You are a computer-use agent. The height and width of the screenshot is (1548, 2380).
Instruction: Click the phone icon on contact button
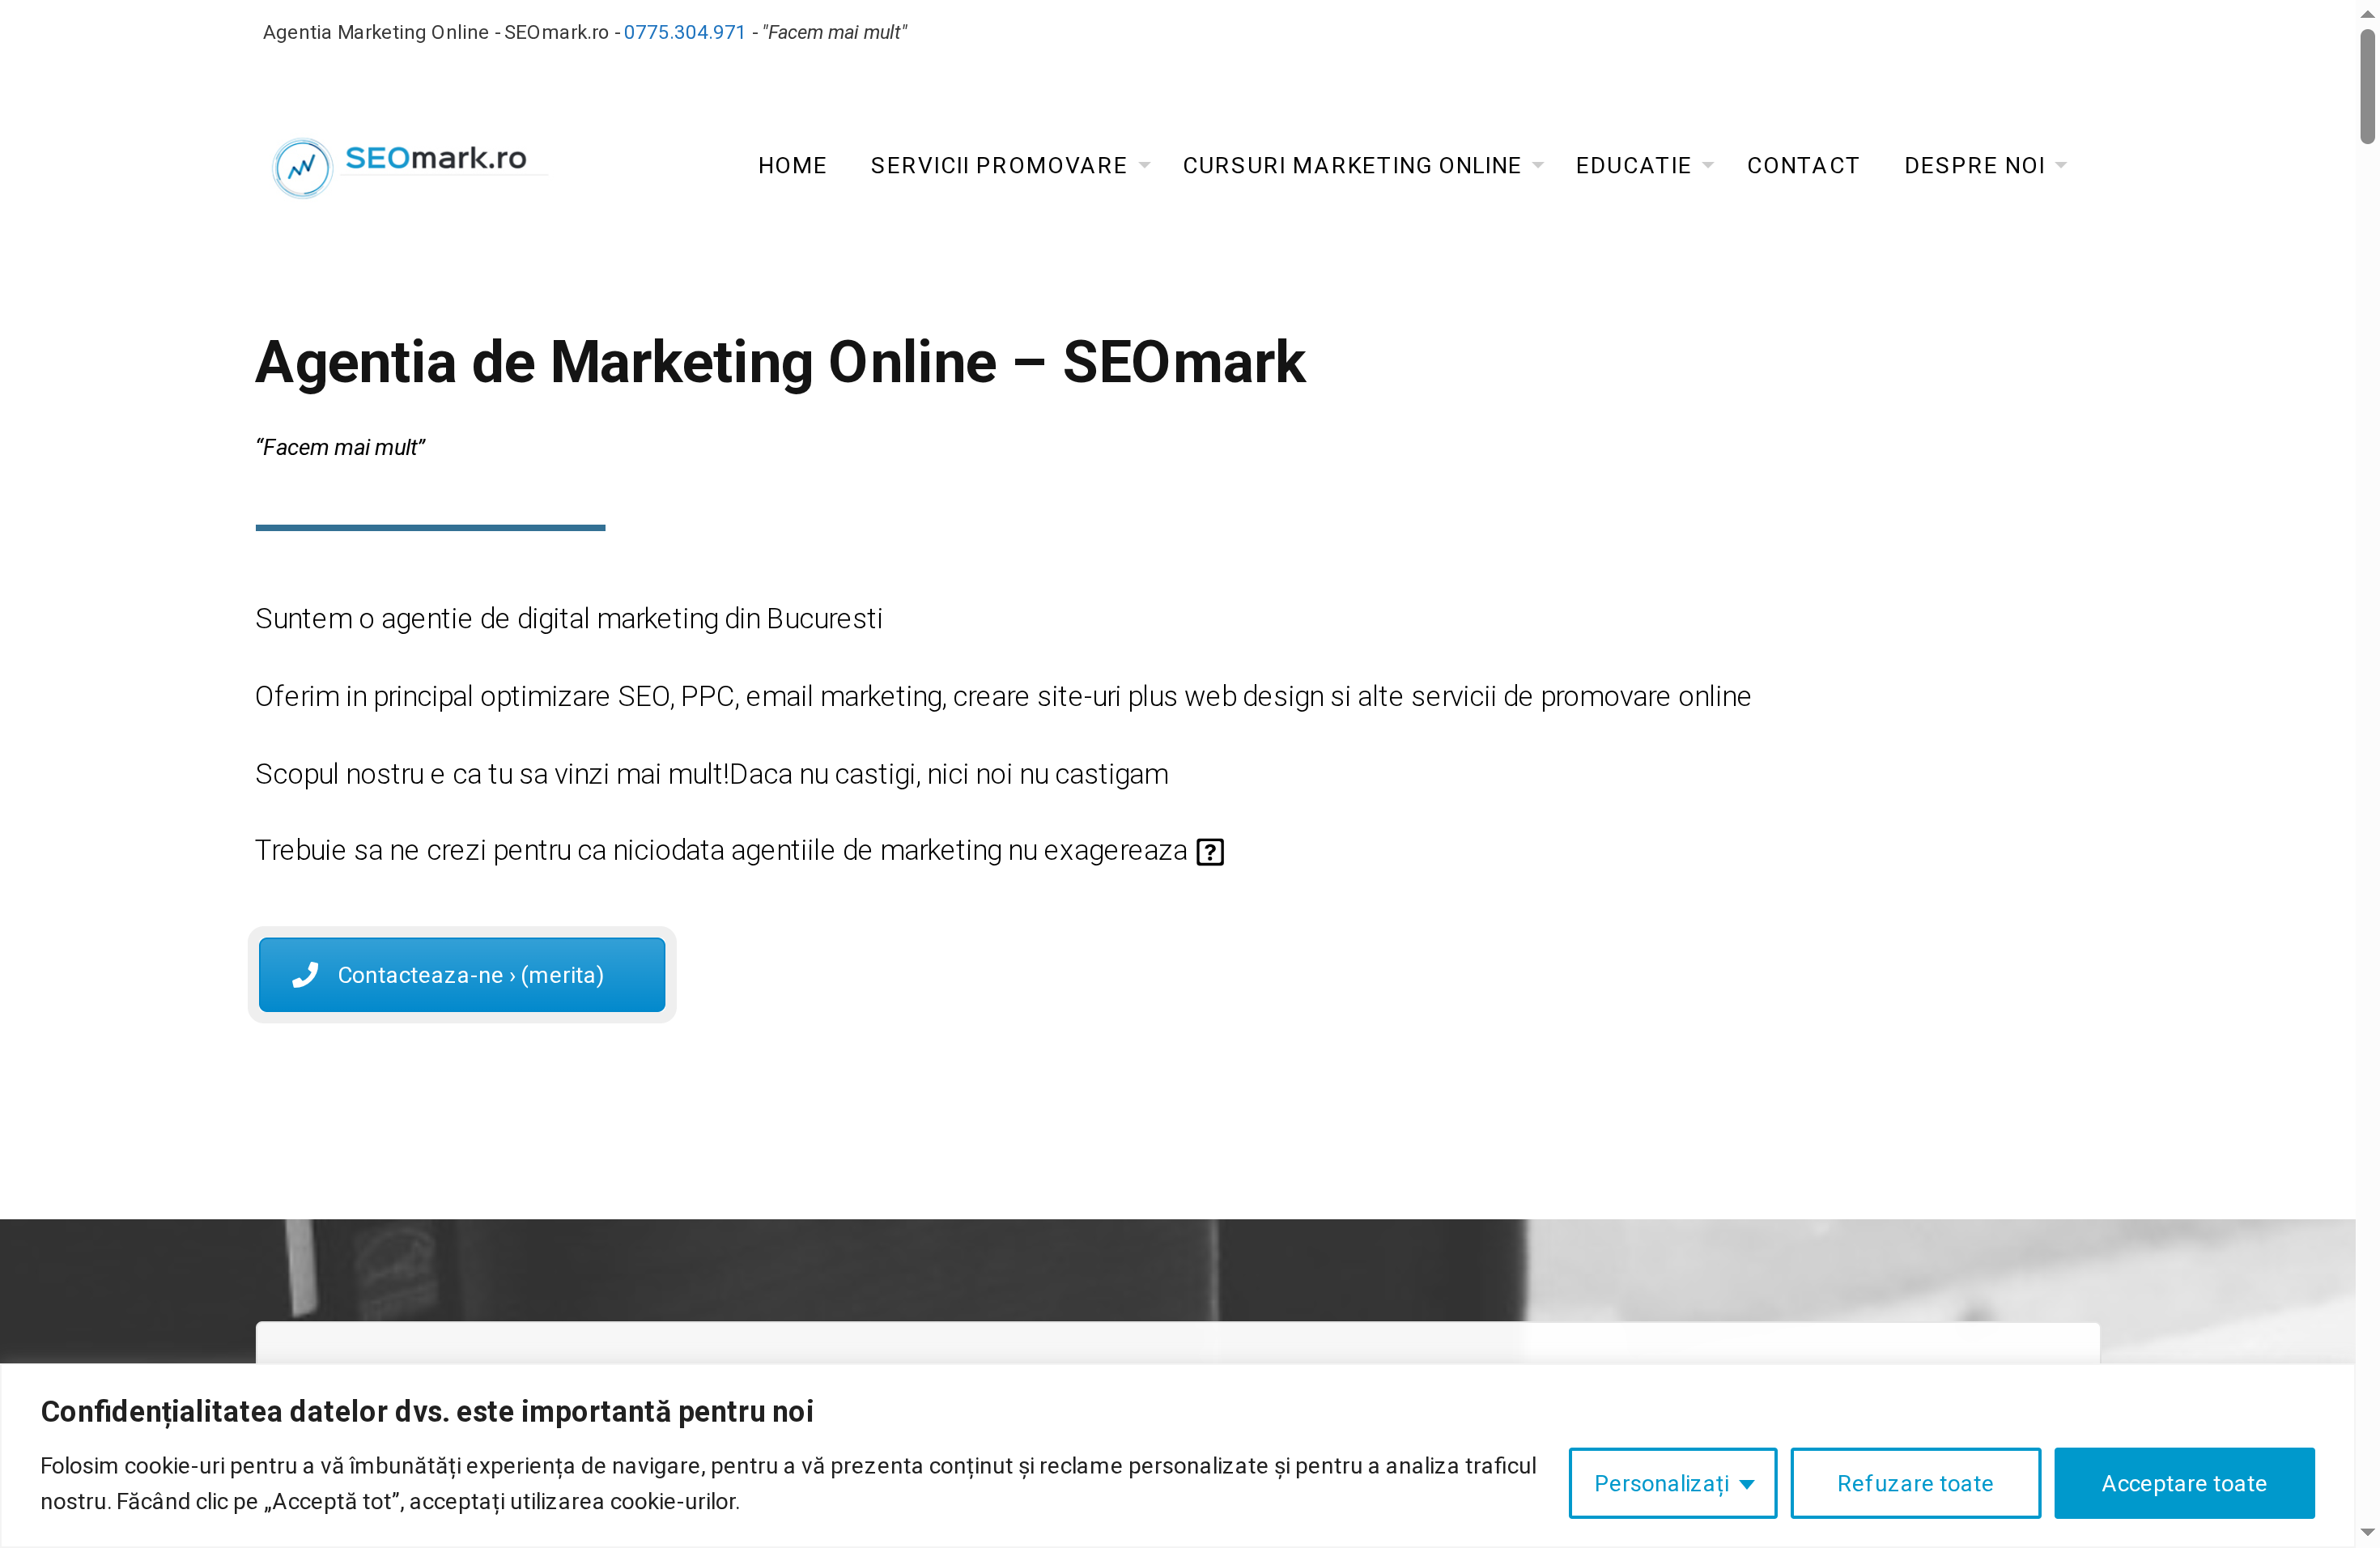pyautogui.click(x=305, y=974)
